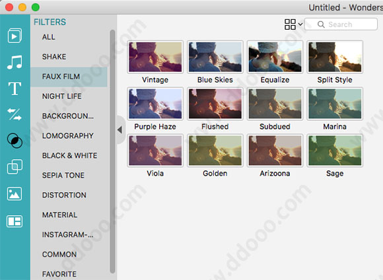Image resolution: width=383 pixels, height=280 pixels.
Task: Select the Filters overlapping circles icon
Action: click(15, 141)
